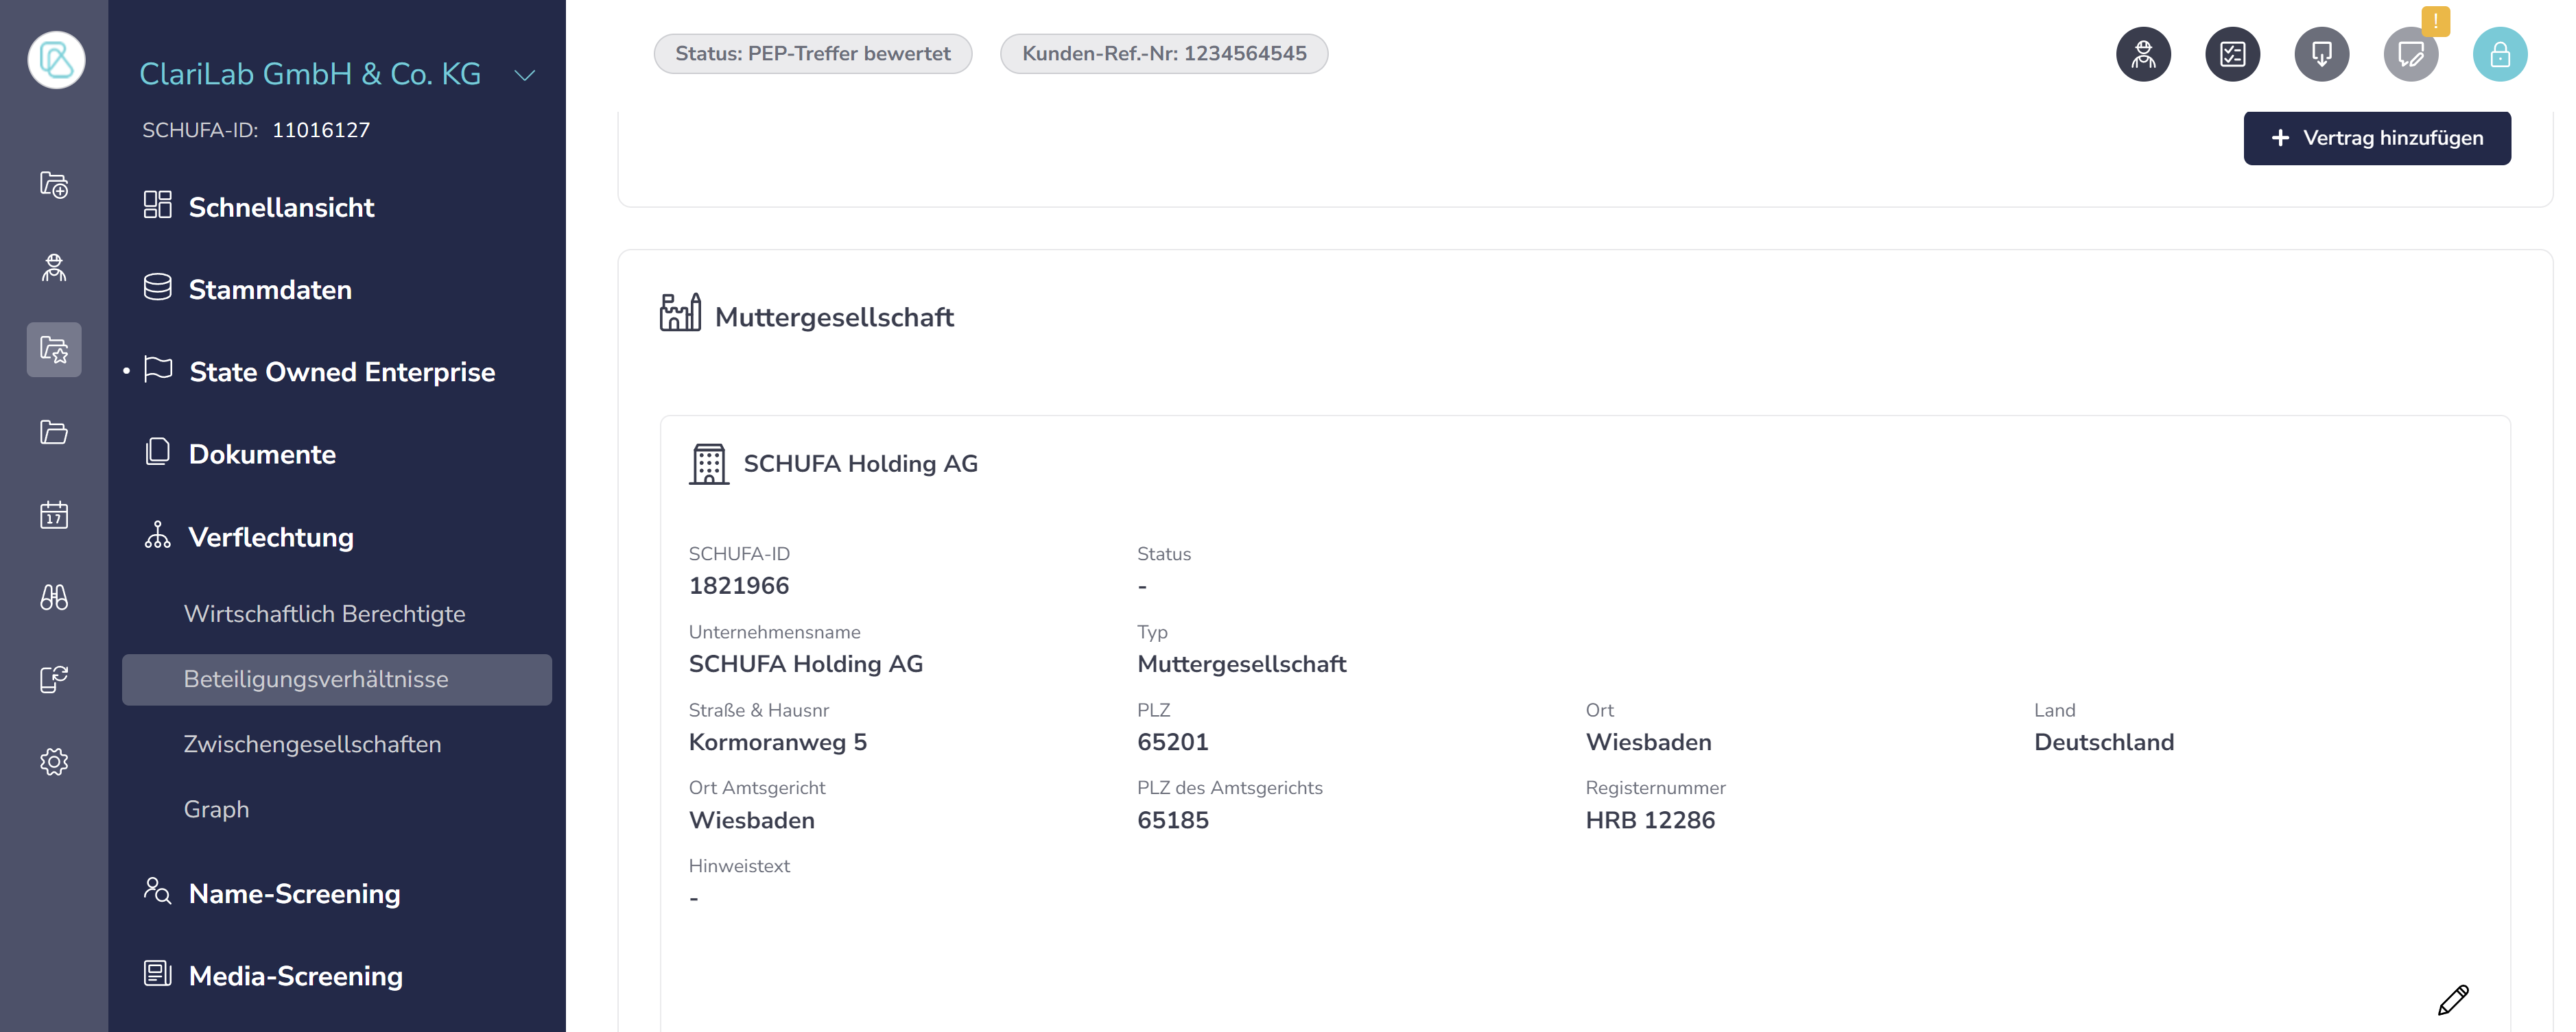
Task: Click the Muttergesellschaft section heading
Action: pos(834,317)
